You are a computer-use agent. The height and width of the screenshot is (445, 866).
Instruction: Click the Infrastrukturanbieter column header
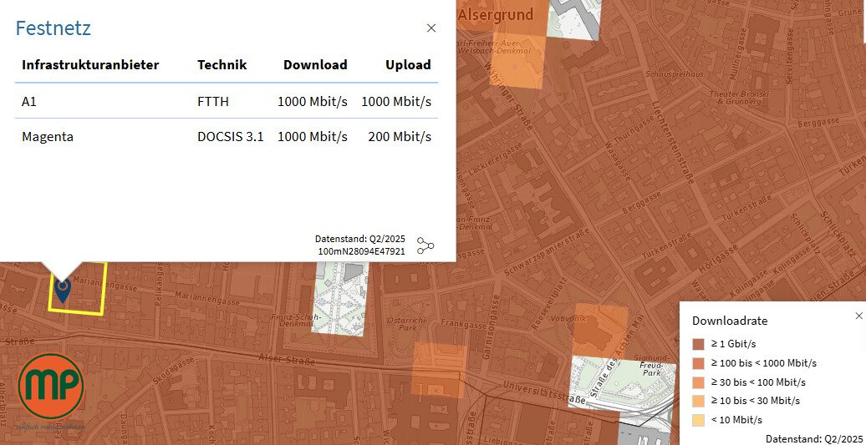click(x=90, y=65)
